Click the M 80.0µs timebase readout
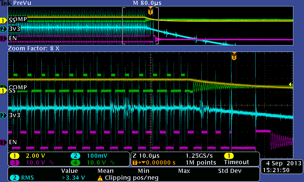This screenshot has height=182, width=304. coord(147,3)
